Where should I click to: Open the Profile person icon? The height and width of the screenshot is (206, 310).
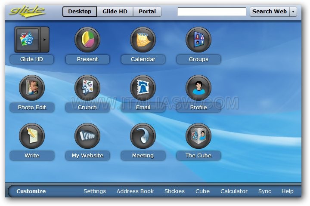(x=198, y=87)
